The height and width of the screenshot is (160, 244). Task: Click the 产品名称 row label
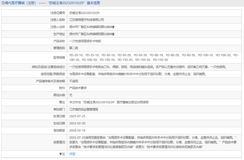[x=59, y=41]
